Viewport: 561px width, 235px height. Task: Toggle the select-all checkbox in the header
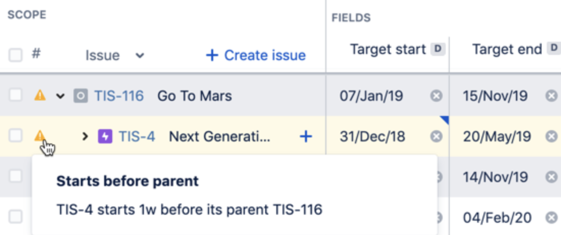[x=15, y=55]
